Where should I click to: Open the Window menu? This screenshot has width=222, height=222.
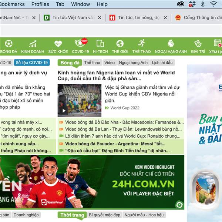pos(80,4)
